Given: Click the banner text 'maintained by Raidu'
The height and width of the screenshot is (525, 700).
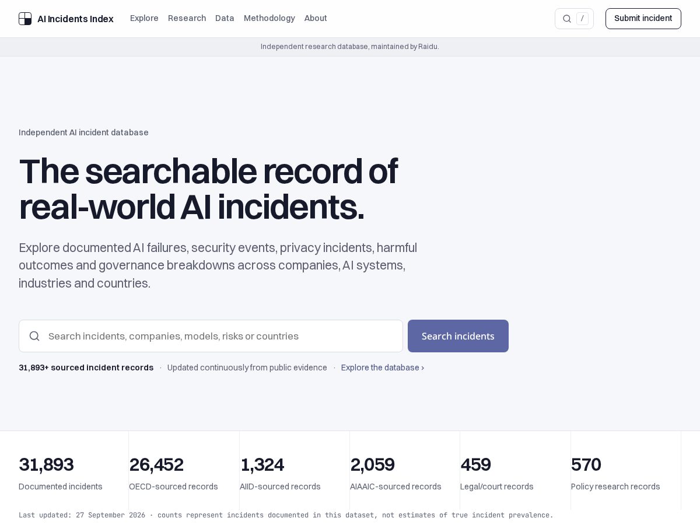Looking at the screenshot, I should 405,47.
